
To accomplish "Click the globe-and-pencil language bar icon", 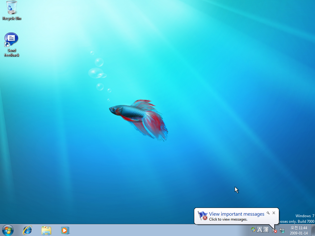I will click(x=253, y=230).
